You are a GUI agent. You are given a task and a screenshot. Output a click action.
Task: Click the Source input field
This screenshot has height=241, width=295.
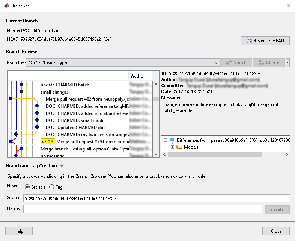156,198
